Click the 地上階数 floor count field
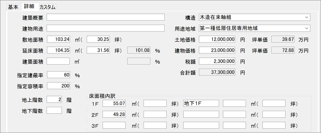Image resolution: width=321 pixels, height=133 pixels. pos(55,100)
